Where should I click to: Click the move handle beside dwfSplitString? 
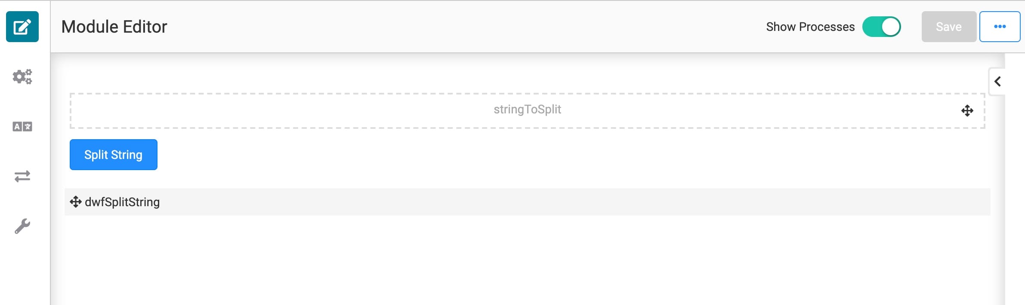(76, 202)
